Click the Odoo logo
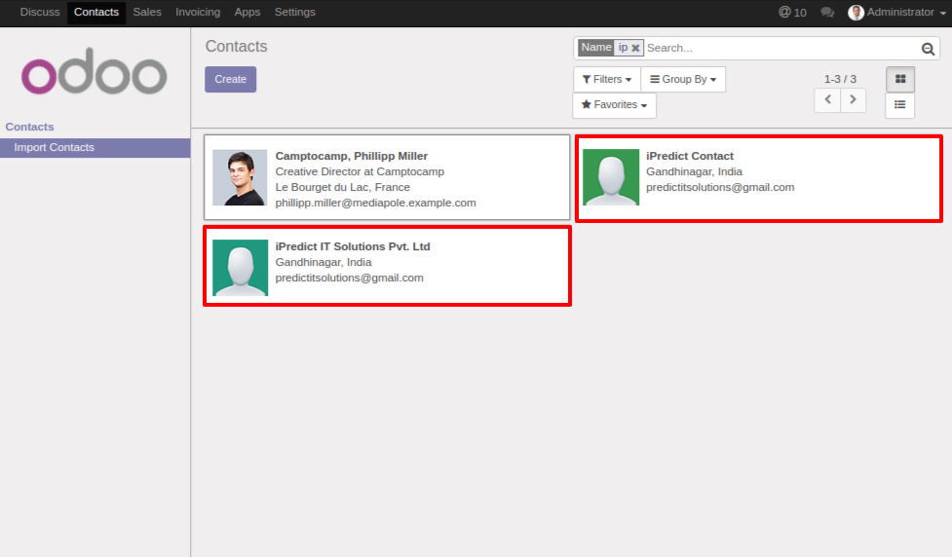The height and width of the screenshot is (557, 952). pyautogui.click(x=95, y=75)
